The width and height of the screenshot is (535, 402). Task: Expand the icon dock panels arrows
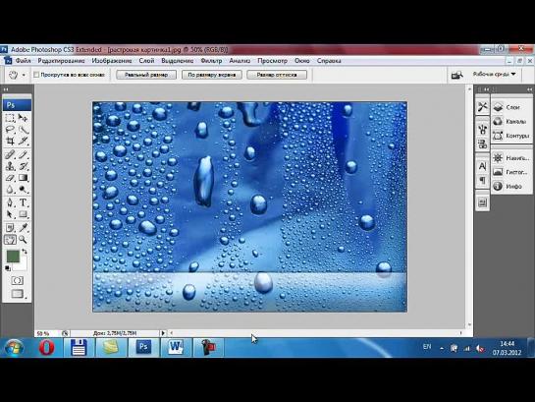[487, 89]
